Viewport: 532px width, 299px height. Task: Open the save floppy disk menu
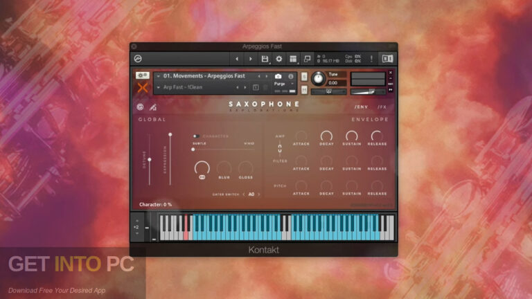(x=265, y=59)
